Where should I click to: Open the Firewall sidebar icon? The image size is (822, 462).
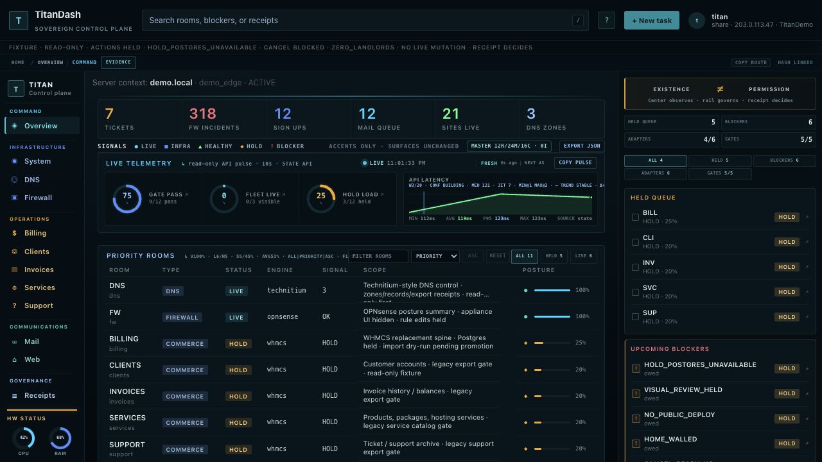click(15, 198)
